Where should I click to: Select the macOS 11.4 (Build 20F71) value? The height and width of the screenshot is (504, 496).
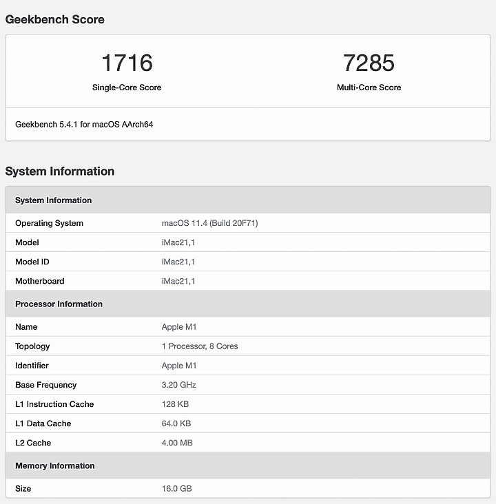pos(209,223)
